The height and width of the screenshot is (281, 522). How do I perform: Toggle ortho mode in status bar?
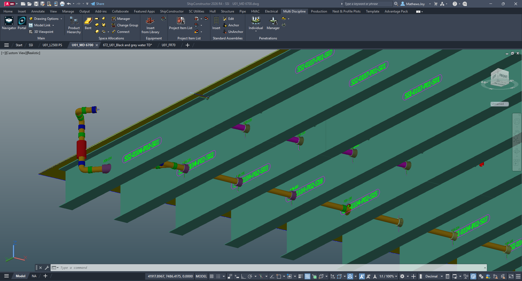[x=243, y=276]
